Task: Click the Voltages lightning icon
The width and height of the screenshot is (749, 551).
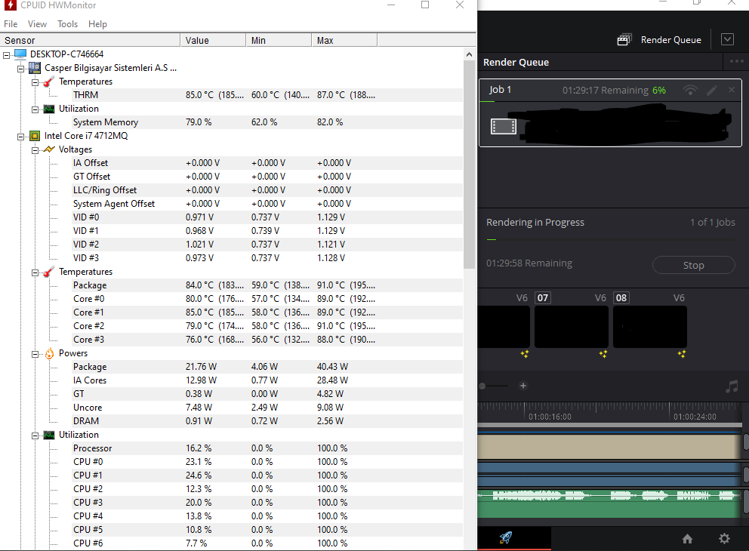Action: click(49, 149)
